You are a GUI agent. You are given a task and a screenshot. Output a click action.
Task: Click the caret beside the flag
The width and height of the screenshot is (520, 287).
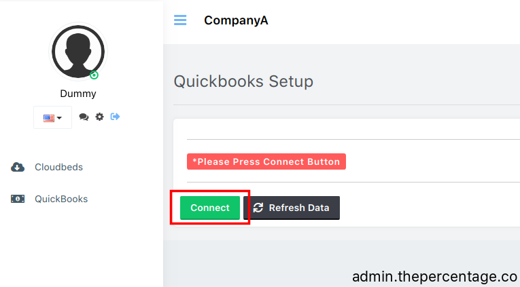coord(59,118)
